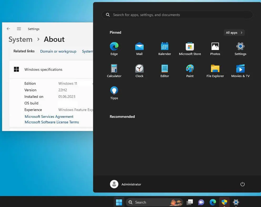The image size is (261, 207).
Task: Open Windows Security from the taskbar
Action: pyautogui.click(x=224, y=202)
